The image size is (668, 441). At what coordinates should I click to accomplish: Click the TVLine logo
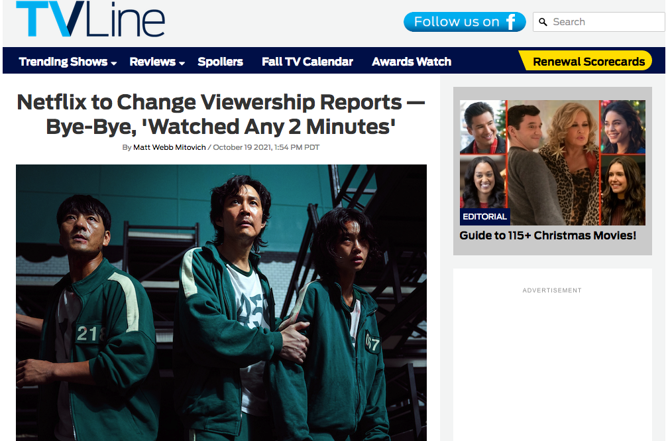tap(90, 19)
